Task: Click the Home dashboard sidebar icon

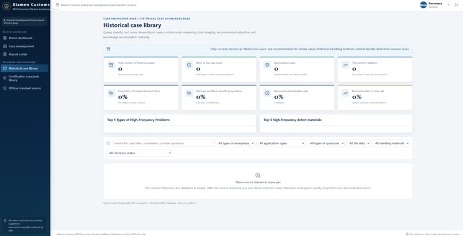Action: 5,38
